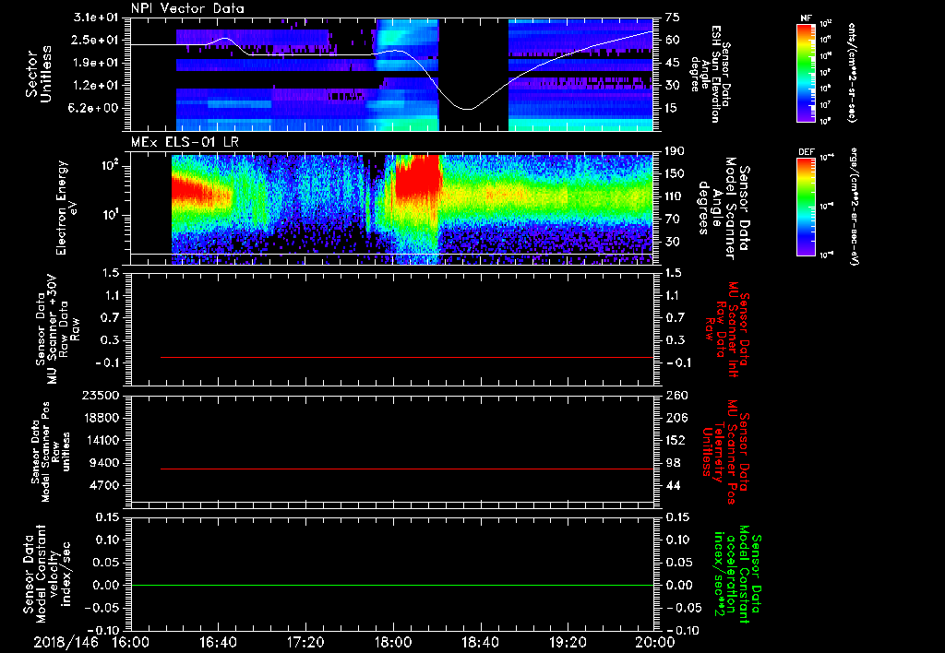Click the 2018/146 date label
Screen dimensions: 945x653
point(66,642)
